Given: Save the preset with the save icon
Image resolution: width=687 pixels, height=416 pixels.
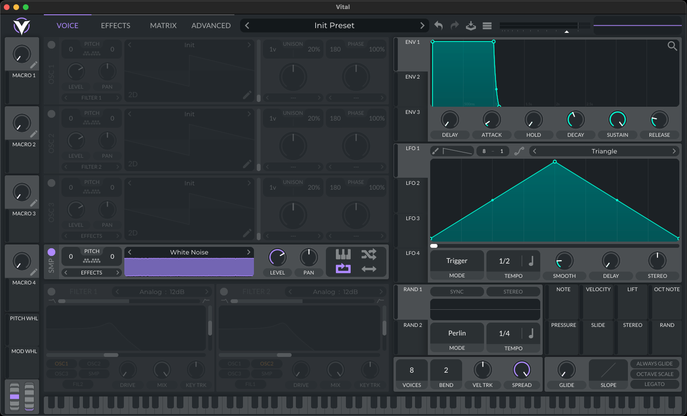Looking at the screenshot, I should [x=471, y=26].
